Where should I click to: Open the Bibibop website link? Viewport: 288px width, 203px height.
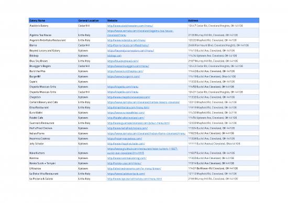(114, 55)
